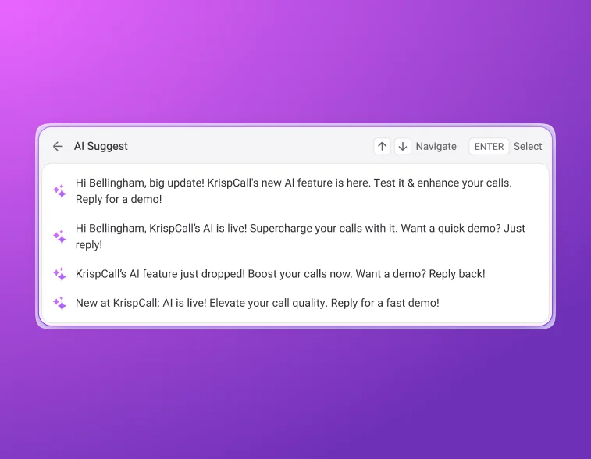Select suggestion 'Hi Bellingham, big update!'

tap(295, 191)
